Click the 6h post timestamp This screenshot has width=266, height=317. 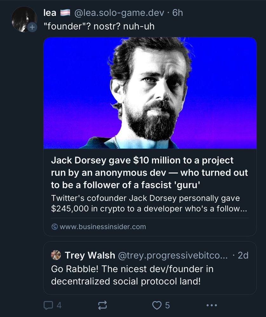coord(177,13)
